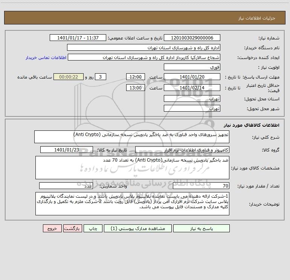Click goods group field 'کامپیوتر و فناوری اطلاعات-نرم افزار'
This screenshot has height=280, width=290.
tap(182, 150)
